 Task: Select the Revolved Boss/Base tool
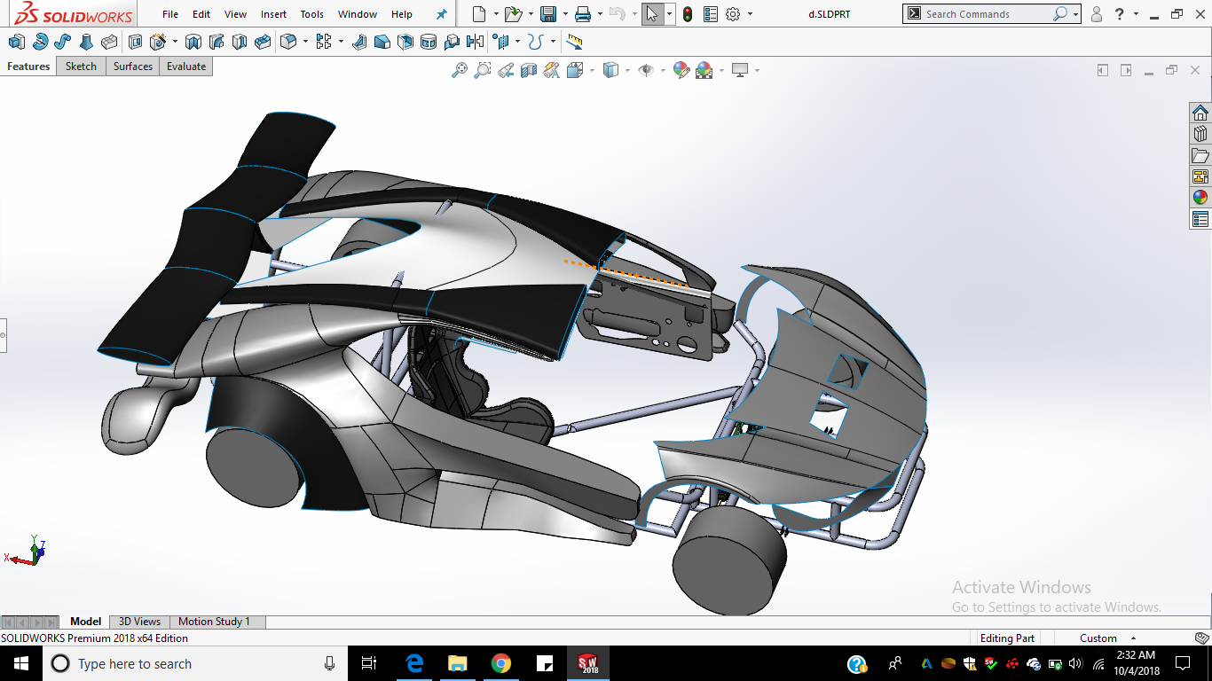(40, 42)
